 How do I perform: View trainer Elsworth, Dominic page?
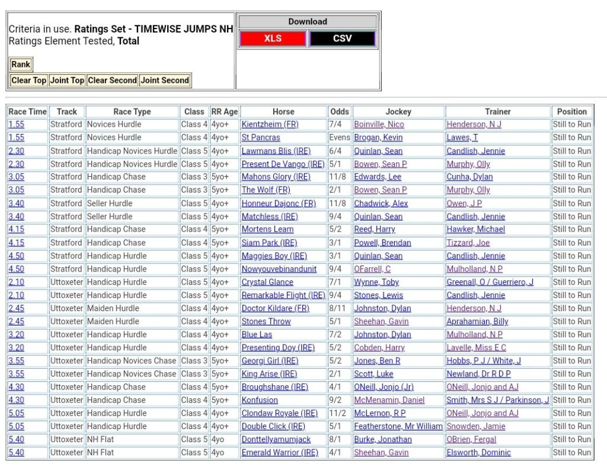[478, 452]
